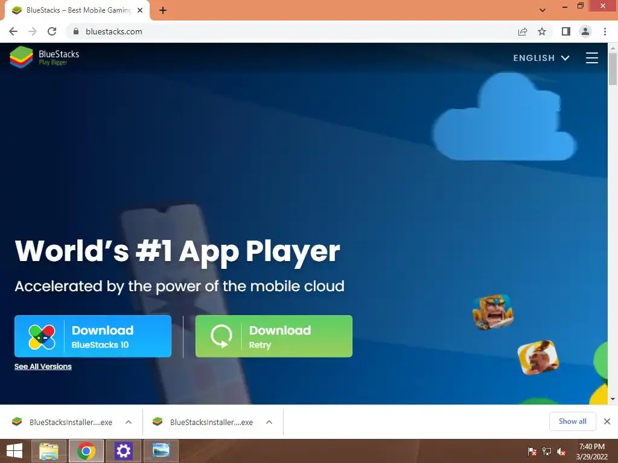The image size is (618, 463).
Task: Expand options for first BlueStacksInstaller download
Action: tap(129, 422)
